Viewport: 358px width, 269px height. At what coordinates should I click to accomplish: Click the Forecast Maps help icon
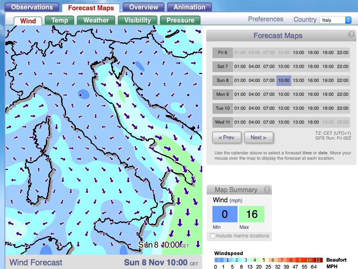pos(351,35)
